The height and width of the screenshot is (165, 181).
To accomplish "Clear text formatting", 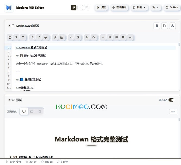I will coord(87,37).
